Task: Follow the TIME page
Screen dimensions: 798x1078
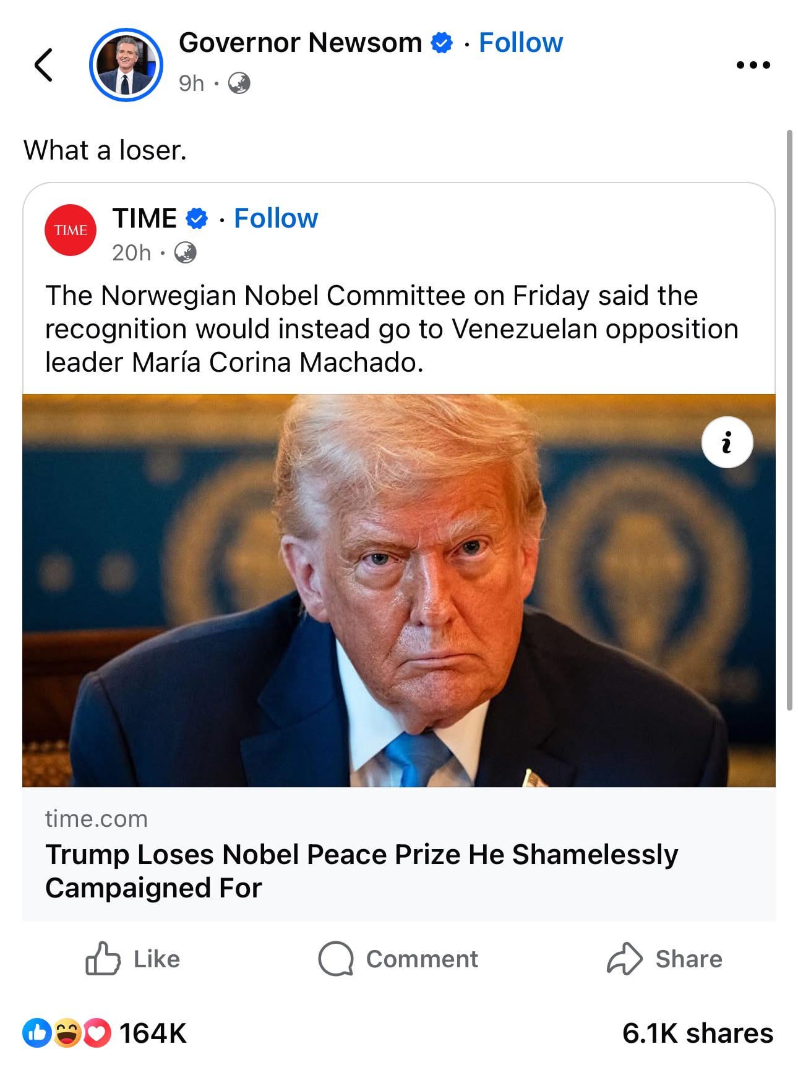Action: (x=276, y=218)
